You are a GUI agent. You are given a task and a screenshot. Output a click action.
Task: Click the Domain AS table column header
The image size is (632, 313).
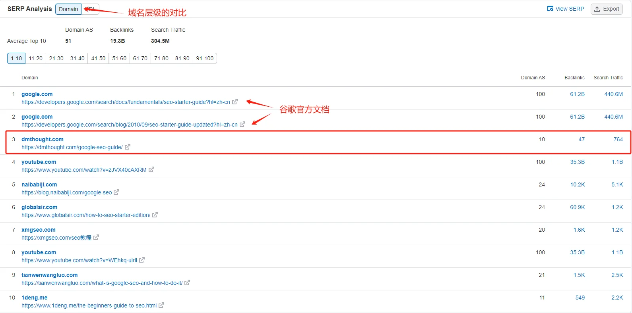533,78
